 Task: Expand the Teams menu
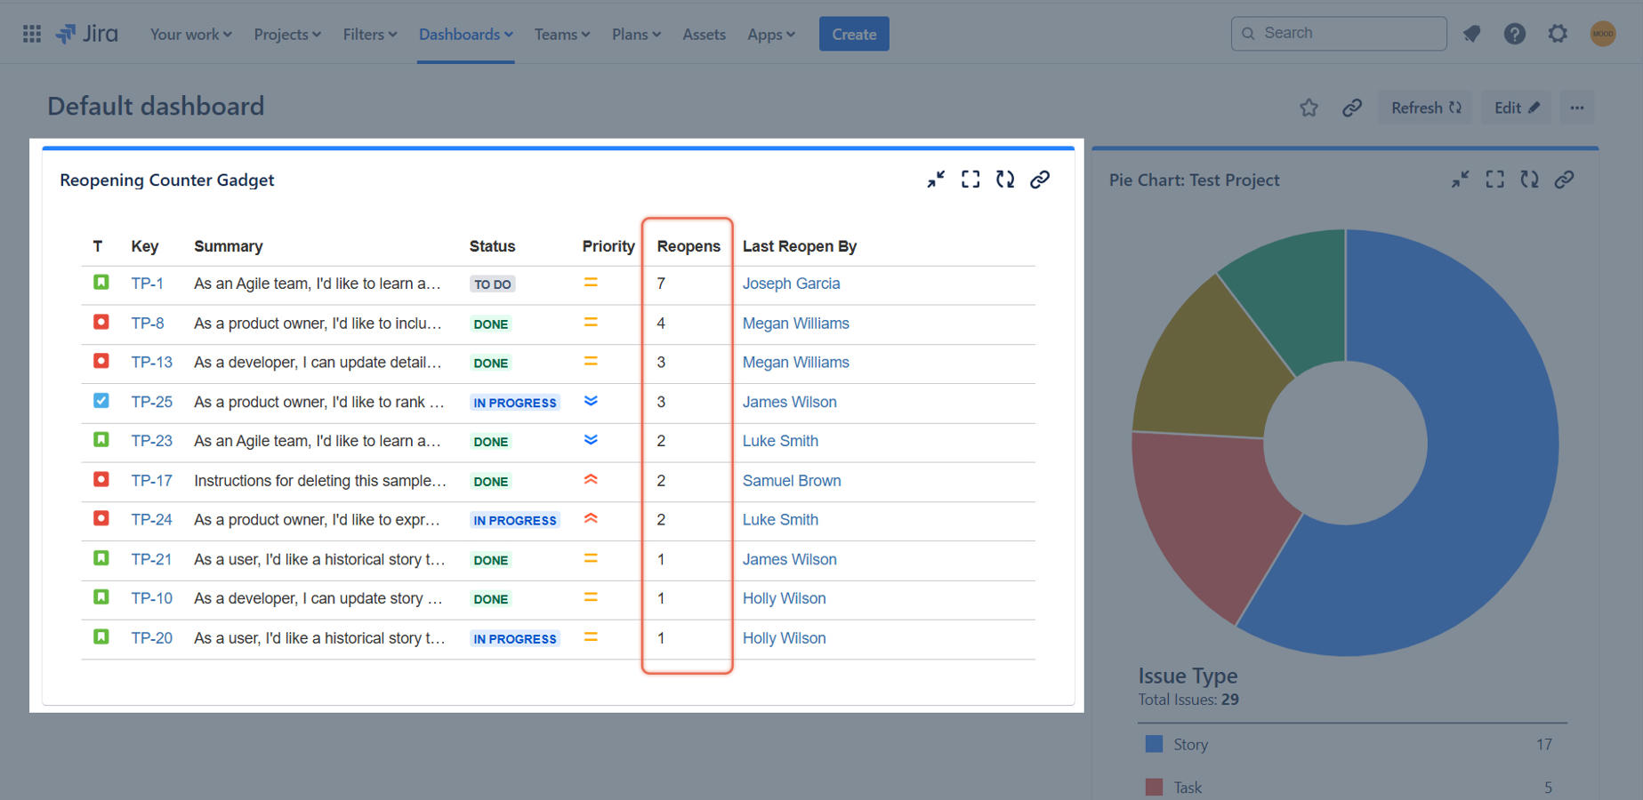tap(562, 34)
